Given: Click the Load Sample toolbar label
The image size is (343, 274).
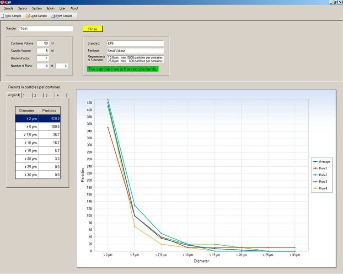Looking at the screenshot, I should 38,16.
